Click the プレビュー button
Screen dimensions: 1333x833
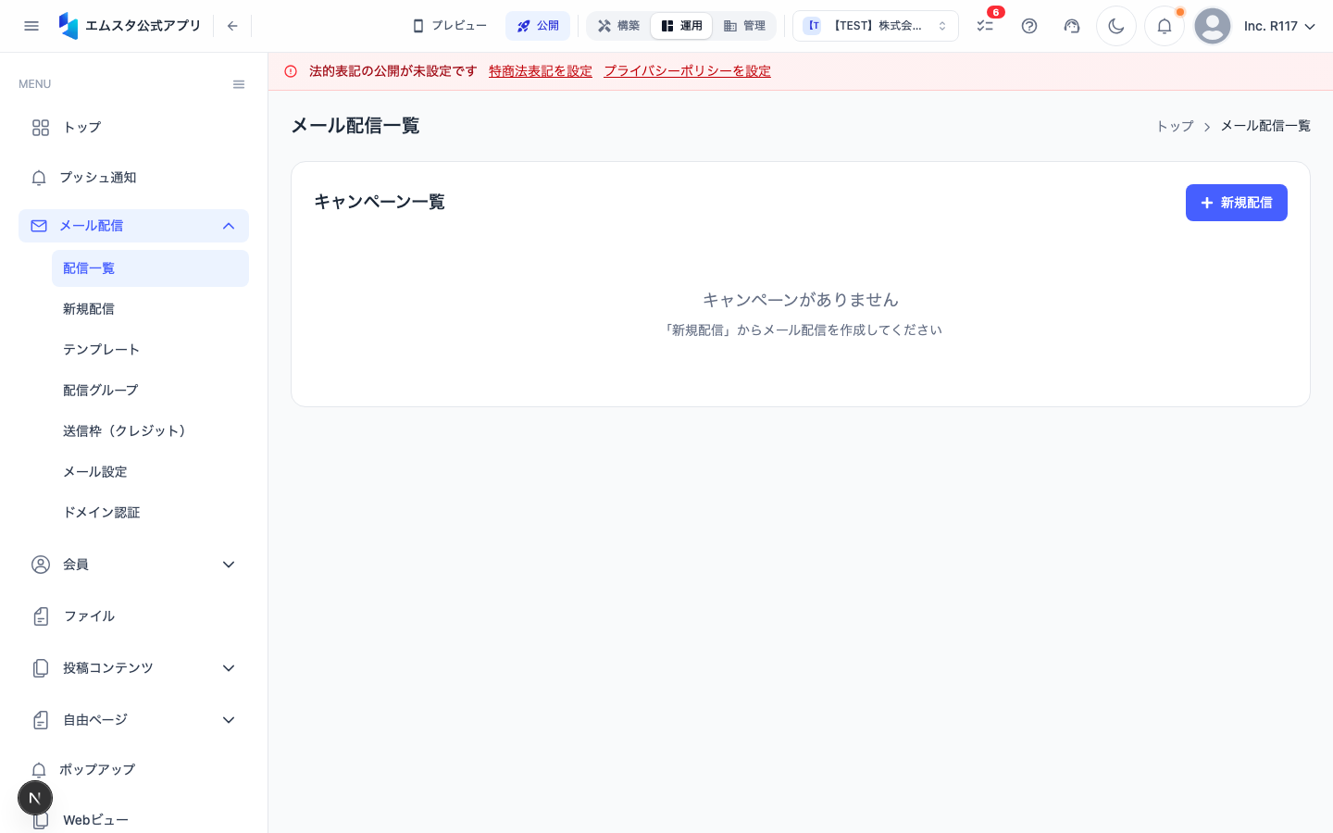[x=449, y=26]
